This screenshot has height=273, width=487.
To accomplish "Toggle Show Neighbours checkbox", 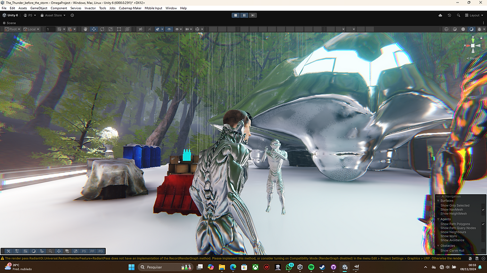I will click(483, 232).
